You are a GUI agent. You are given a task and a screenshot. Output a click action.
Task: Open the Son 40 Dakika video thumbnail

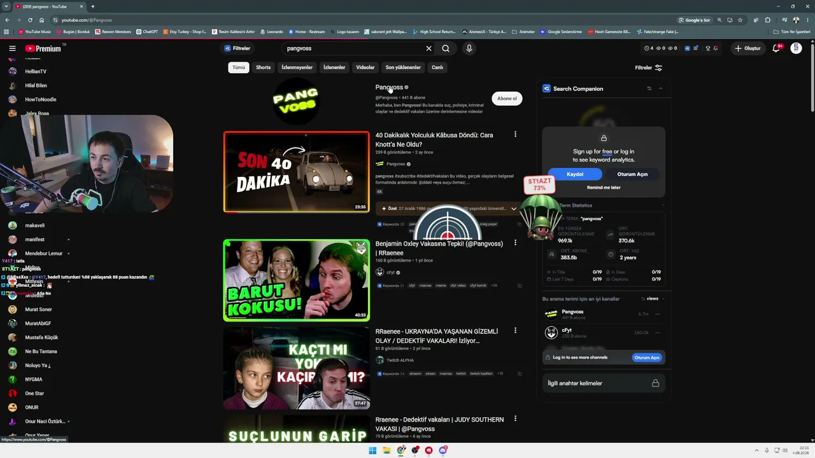296,172
